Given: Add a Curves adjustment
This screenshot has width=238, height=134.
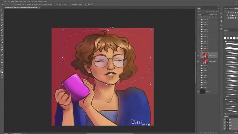Looking at the screenshot, I should [x=233, y=13].
